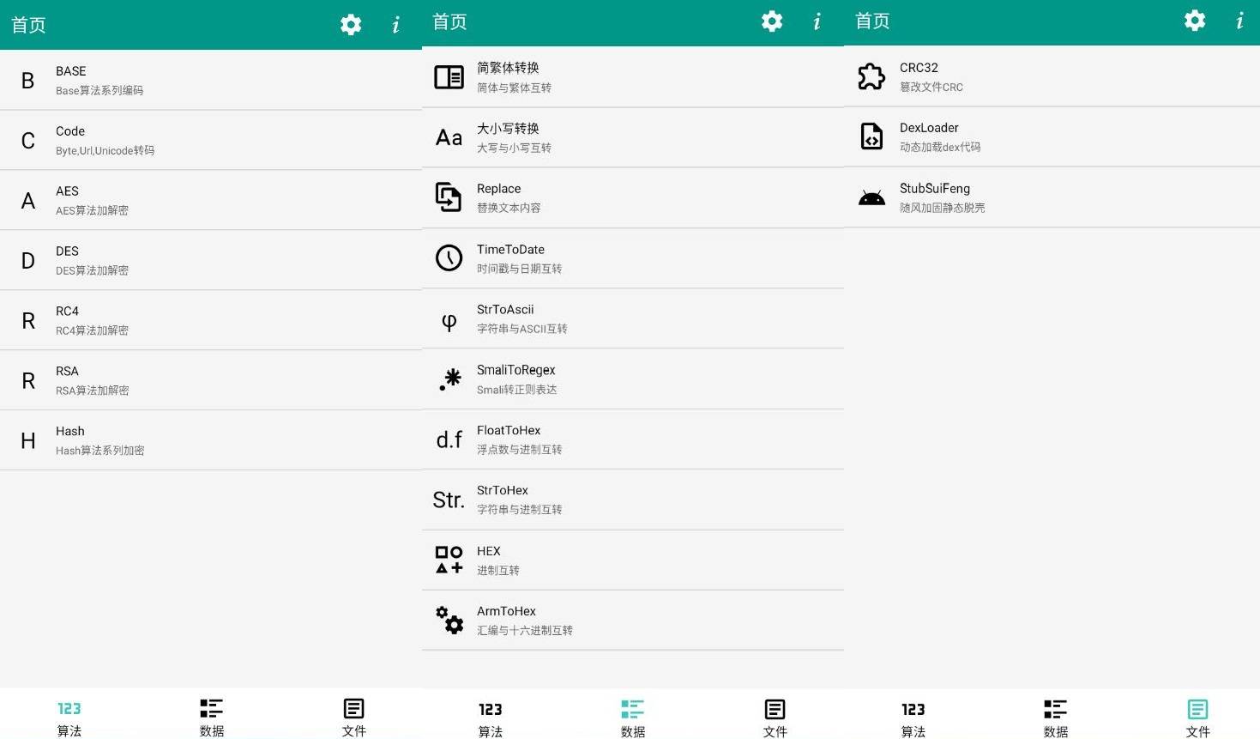Open '随风加固静态脱壳' description text
Screen dimensions: 1260x739
(942, 208)
